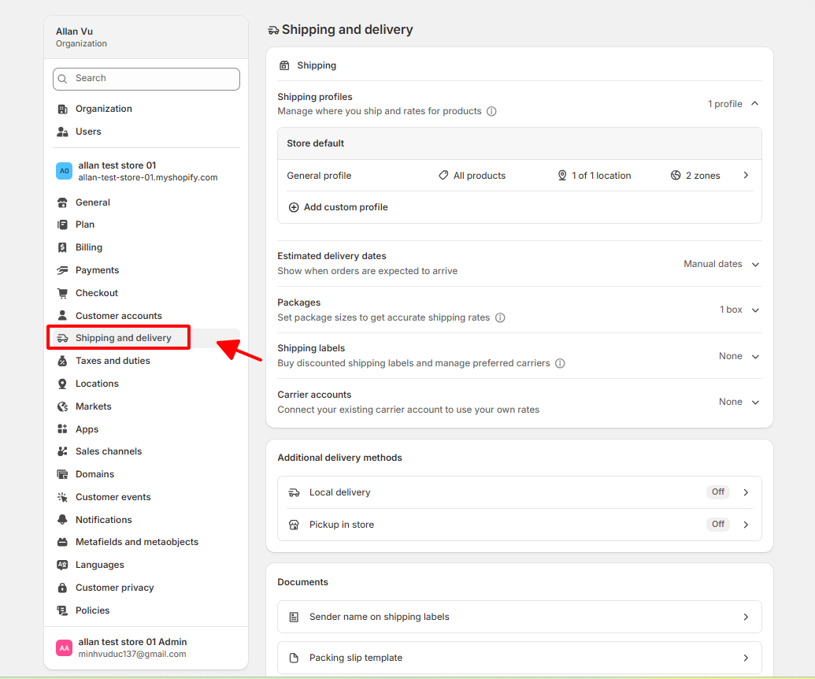The image size is (815, 679).
Task: Click the Notifications bell icon
Action: click(x=62, y=519)
